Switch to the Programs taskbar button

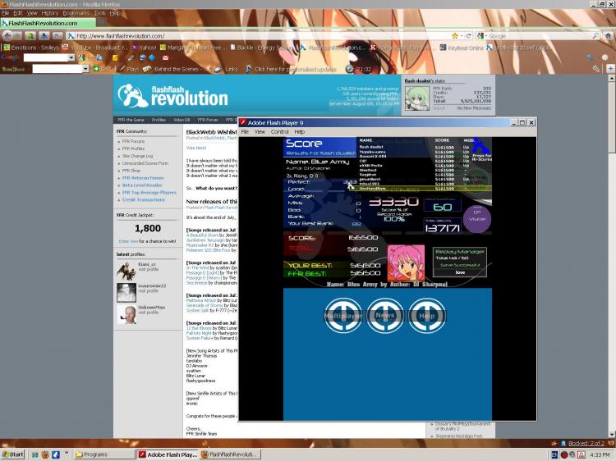coord(104,454)
